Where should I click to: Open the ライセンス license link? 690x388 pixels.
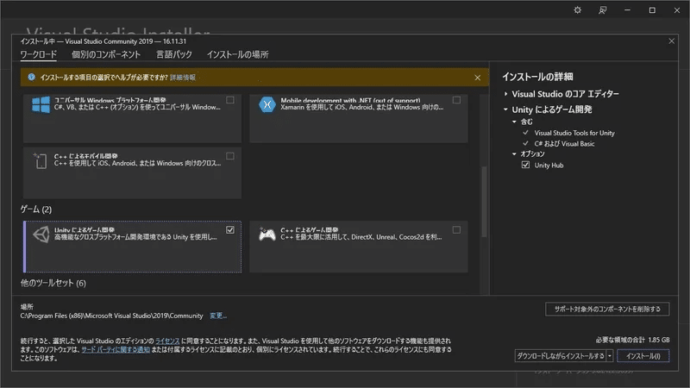click(167, 341)
